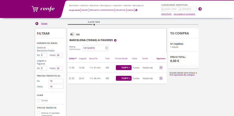Screen dimensions: 234x116
Task: Expand options for the 21.55 train
Action: point(161,78)
